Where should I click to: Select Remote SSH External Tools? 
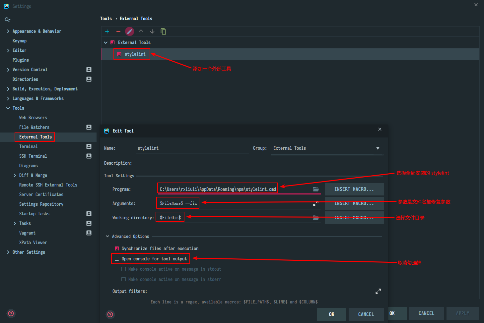[x=48, y=185]
